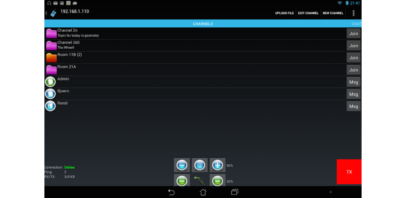Image resolution: width=406 pixels, height=198 pixels.
Task: Tap Bjoern's blue user avatar
Action: tap(50, 94)
